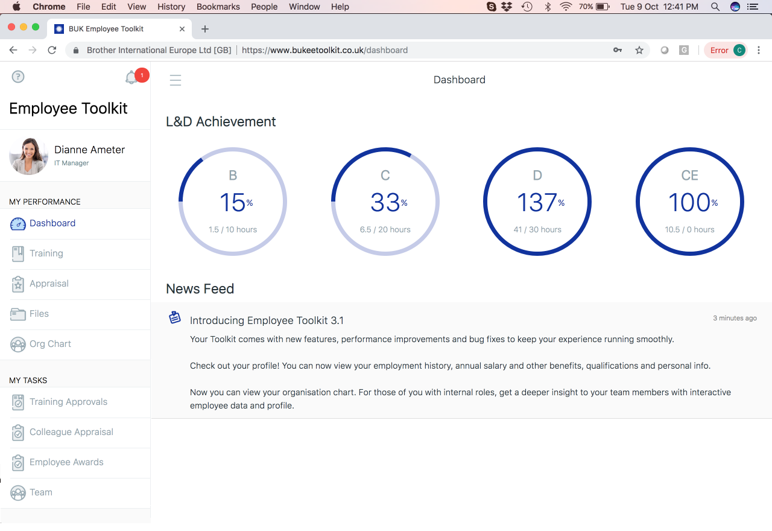Click the Training Approvals icon
772x531 pixels.
click(18, 402)
